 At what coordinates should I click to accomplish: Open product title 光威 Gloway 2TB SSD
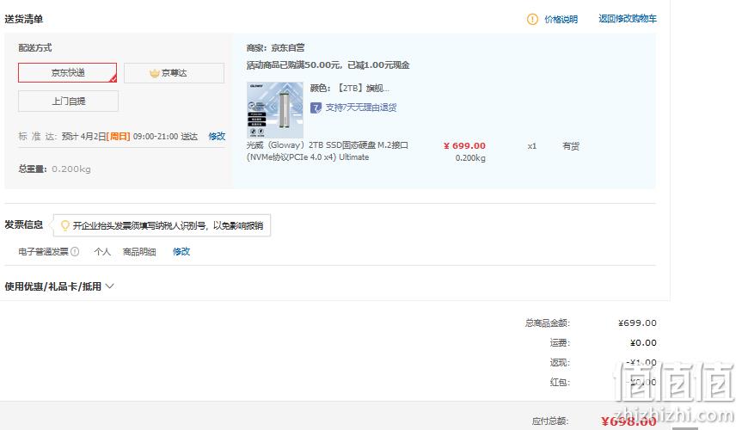click(328, 150)
